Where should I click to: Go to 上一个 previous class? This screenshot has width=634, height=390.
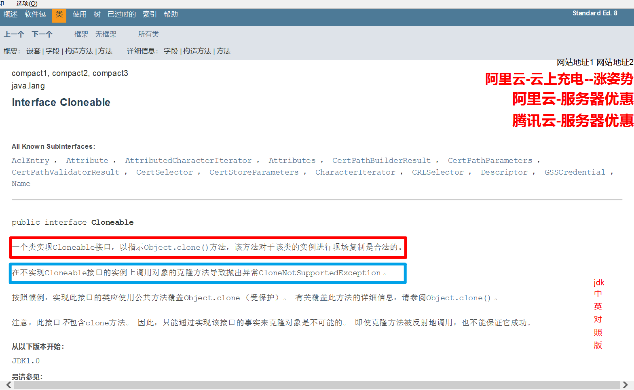(14, 34)
